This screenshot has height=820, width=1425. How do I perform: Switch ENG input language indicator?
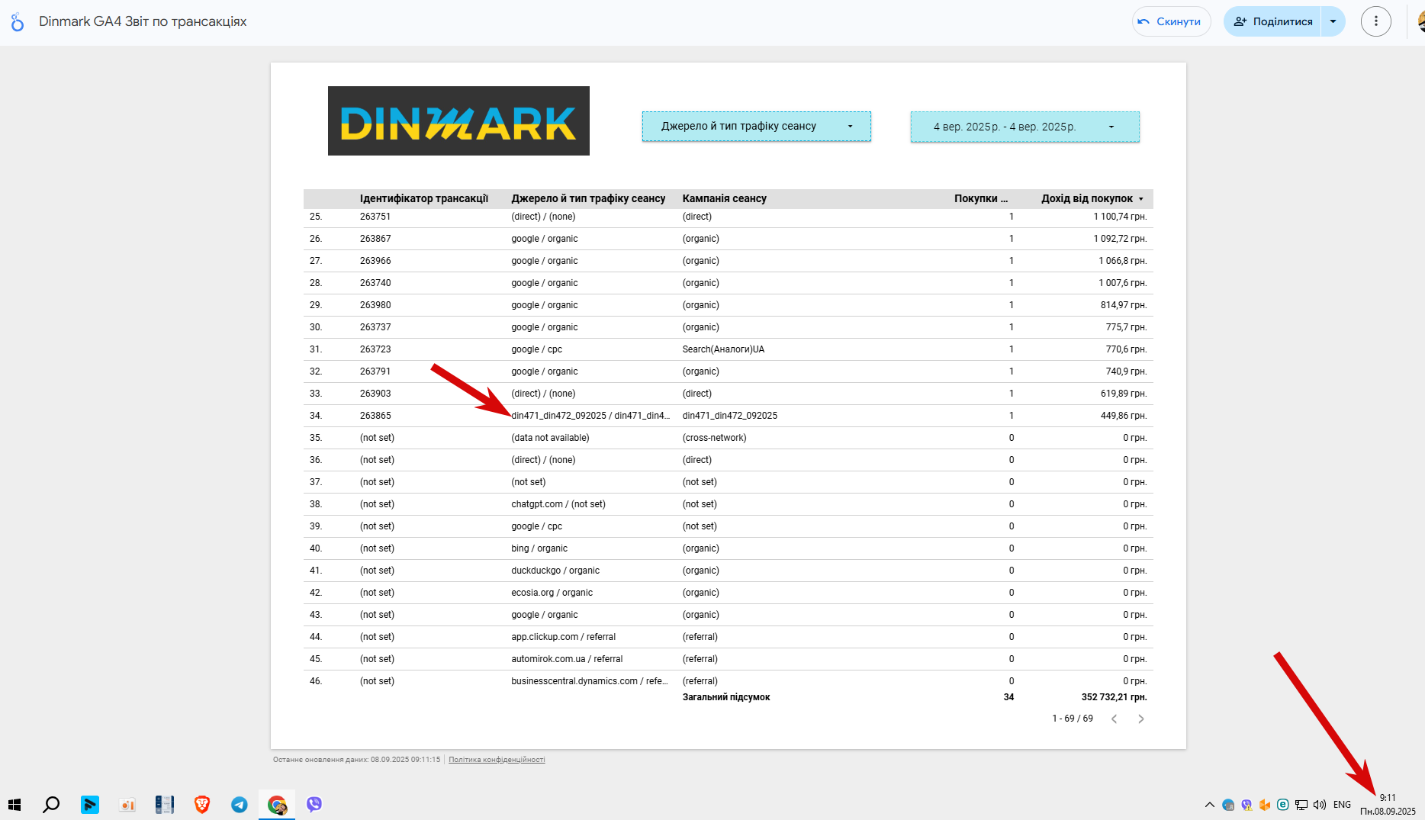(1343, 805)
